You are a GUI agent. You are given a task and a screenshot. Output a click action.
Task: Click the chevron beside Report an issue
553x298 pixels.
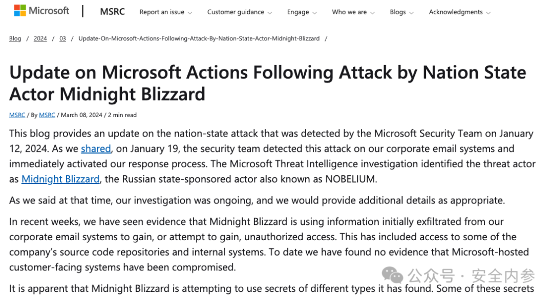(190, 13)
